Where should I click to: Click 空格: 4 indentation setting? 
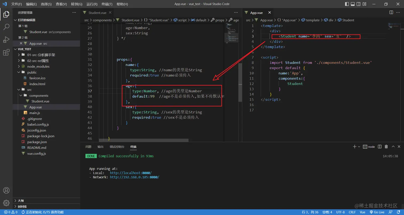point(327,212)
